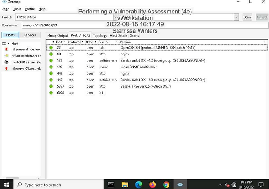Screen dimensions: 269x189
Task: Sort host list by Host column
Action: coord(15,44)
